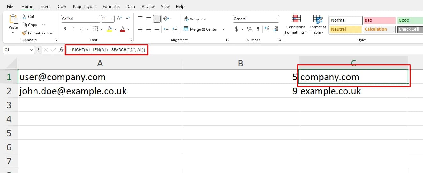The image size is (423, 173).
Task: Switch to the View tab
Action: 165,6
